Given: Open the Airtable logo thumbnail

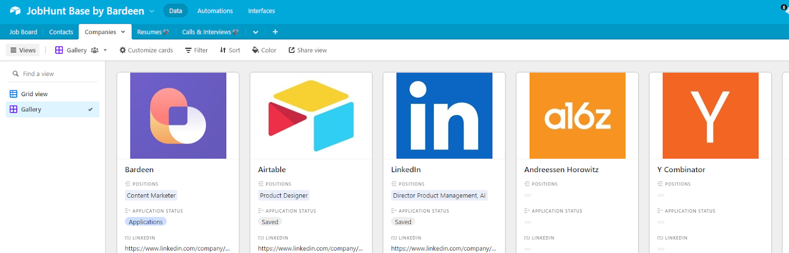Looking at the screenshot, I should click(311, 116).
